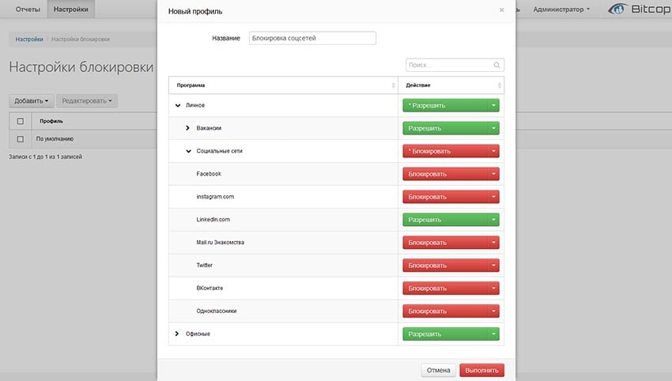The height and width of the screenshot is (381, 672).
Task: Expand the Вакансии group
Action: (187, 128)
